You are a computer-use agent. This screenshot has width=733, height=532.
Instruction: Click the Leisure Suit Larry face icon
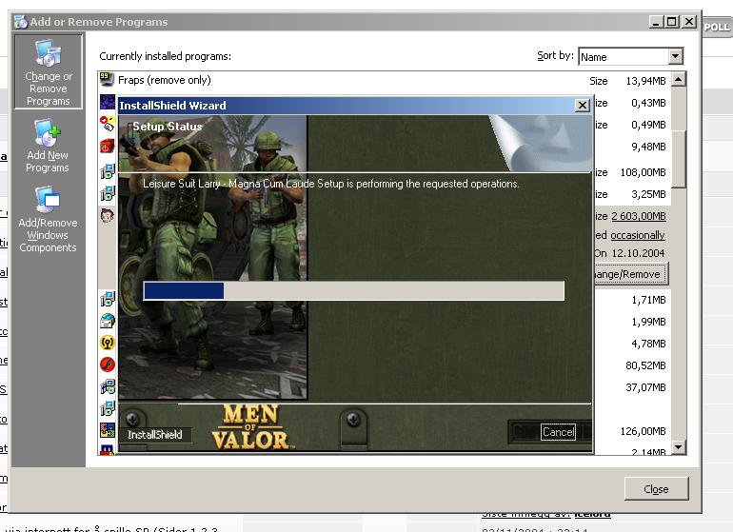point(108,215)
